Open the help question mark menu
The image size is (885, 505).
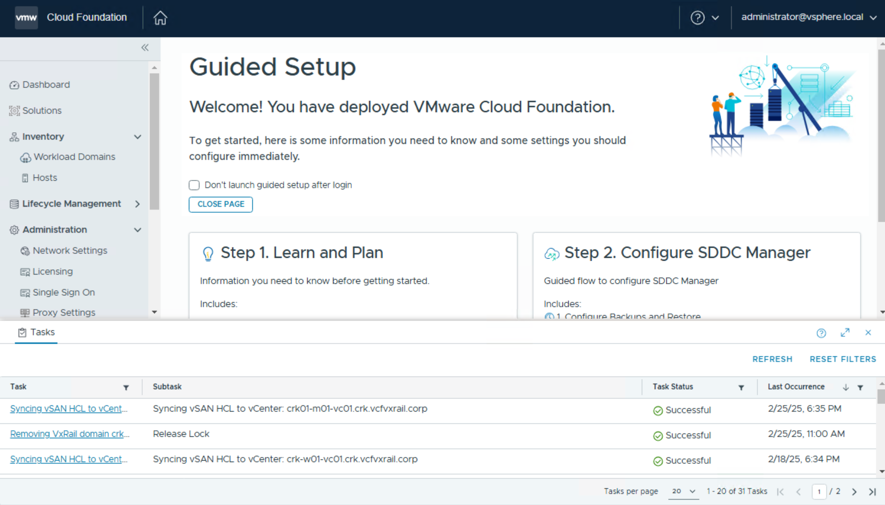click(x=704, y=18)
